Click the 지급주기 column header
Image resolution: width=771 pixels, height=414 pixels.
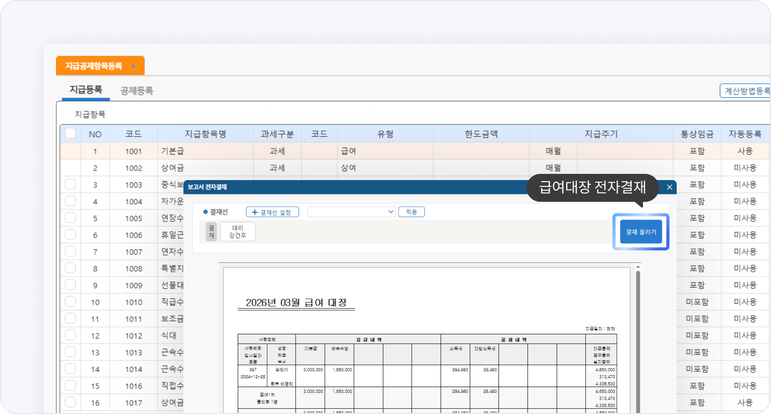pyautogui.click(x=601, y=134)
